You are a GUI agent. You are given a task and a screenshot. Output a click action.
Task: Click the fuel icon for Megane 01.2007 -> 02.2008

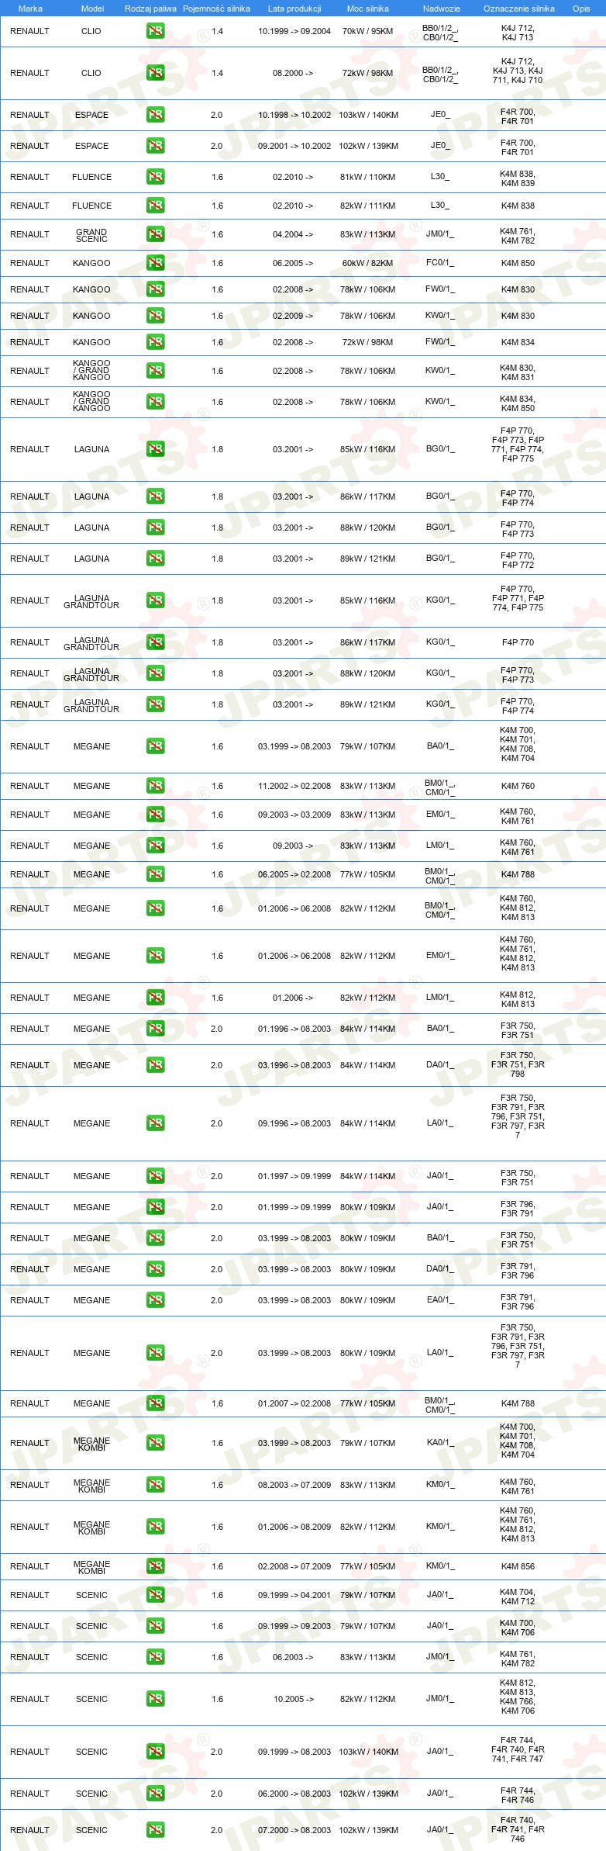click(x=156, y=1404)
